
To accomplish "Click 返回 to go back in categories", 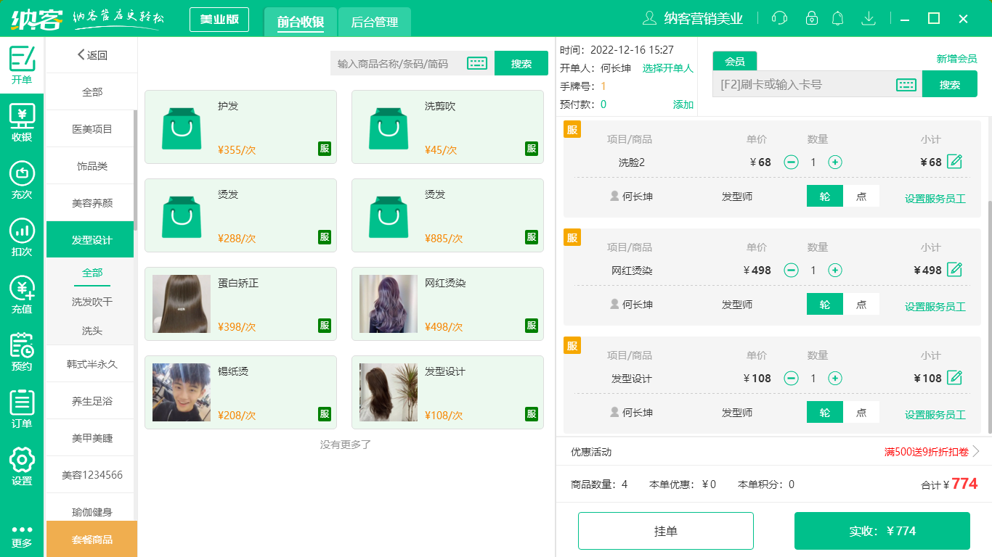I will pos(92,55).
